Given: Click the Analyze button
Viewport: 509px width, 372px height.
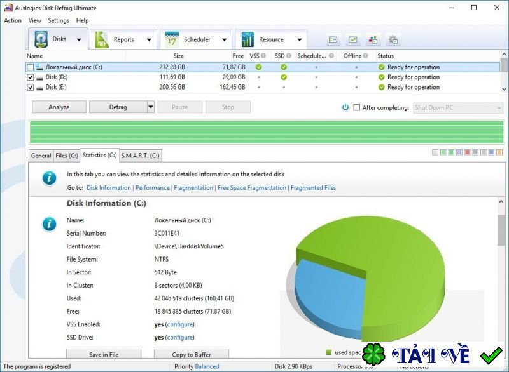Looking at the screenshot, I should [59, 107].
